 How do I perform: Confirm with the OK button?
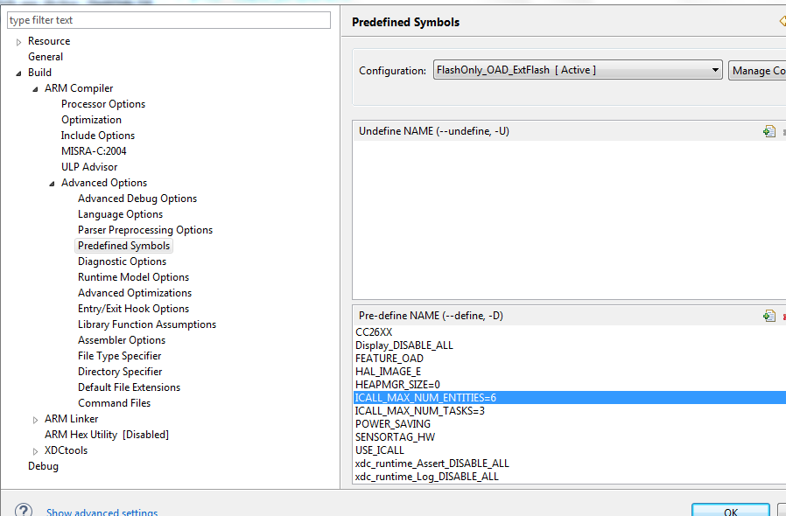[730, 511]
